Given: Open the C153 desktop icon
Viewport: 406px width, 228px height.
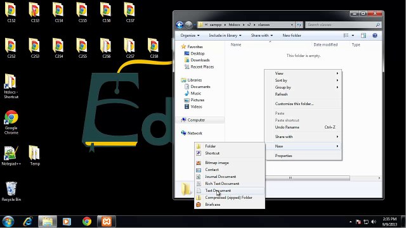Looking at the screenshot, I should pyautogui.click(x=35, y=12).
